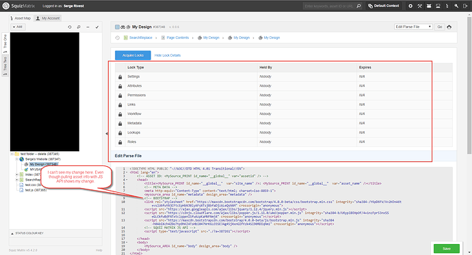Click the logout icon in the header
This screenshot has height=255, width=472.
[465, 5]
